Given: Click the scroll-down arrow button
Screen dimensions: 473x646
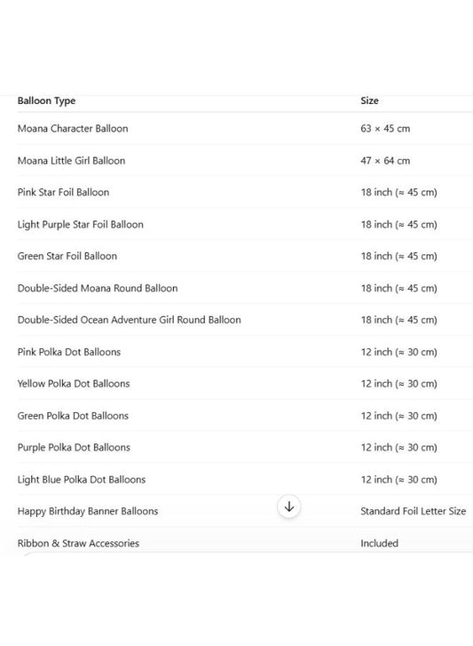Looking at the screenshot, I should point(289,506).
